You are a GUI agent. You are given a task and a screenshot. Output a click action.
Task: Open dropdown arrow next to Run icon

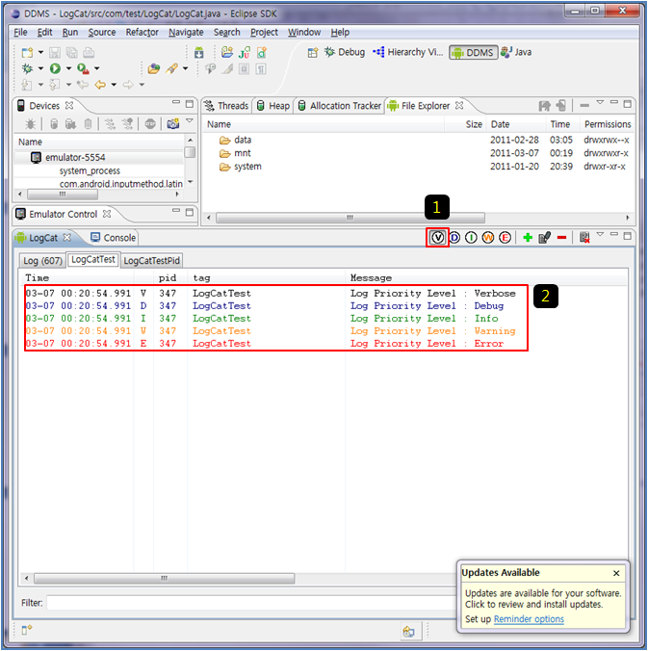pyautogui.click(x=68, y=68)
